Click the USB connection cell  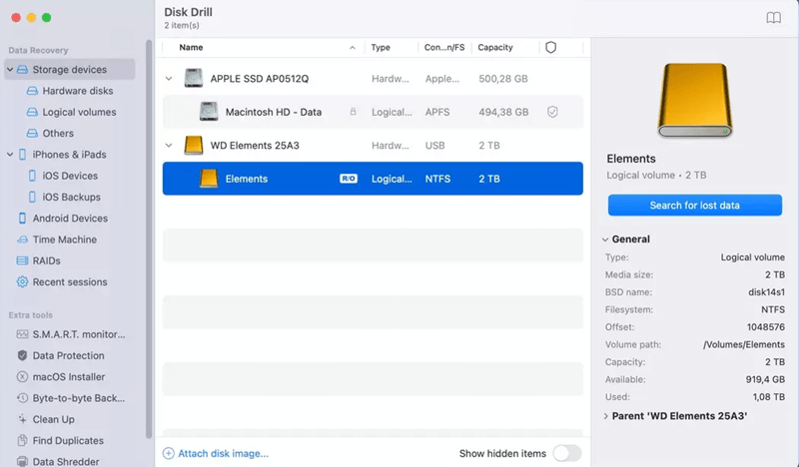pos(434,145)
